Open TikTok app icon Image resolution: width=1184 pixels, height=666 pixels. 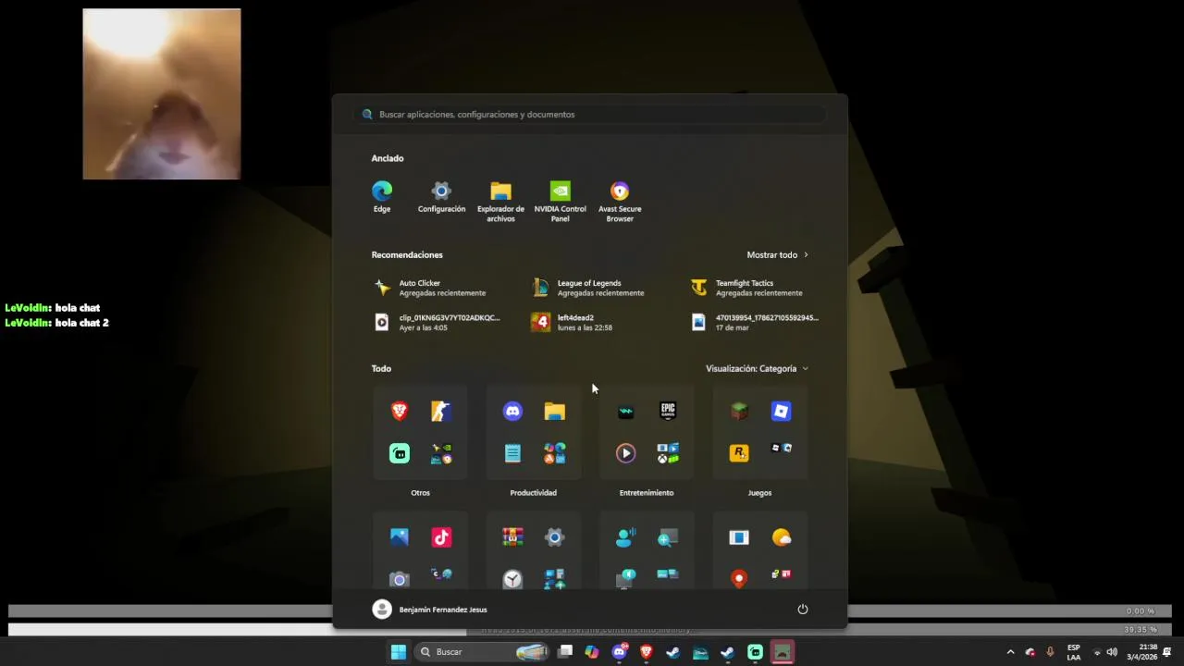tap(441, 537)
